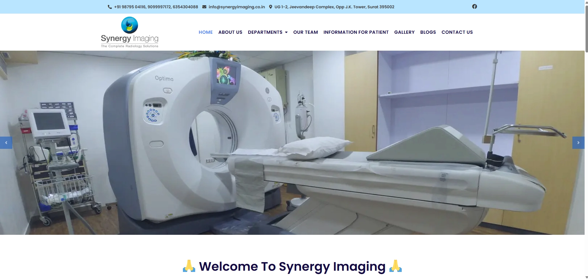Click the Synergy Imaging logo
The width and height of the screenshot is (588, 279).
[x=130, y=32]
